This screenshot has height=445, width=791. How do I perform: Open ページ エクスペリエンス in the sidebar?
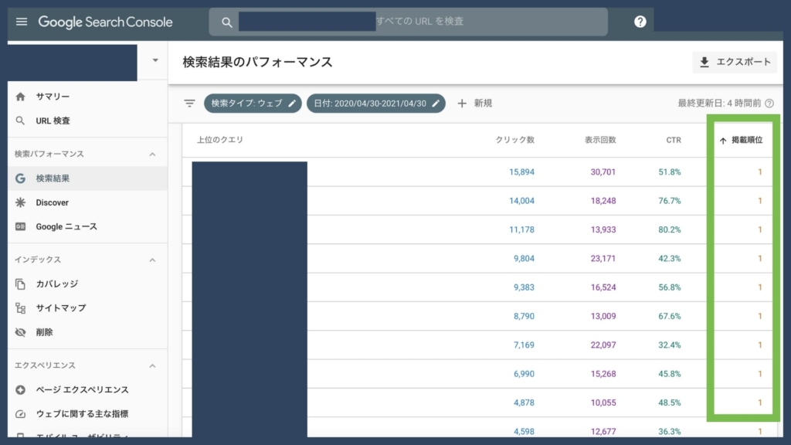point(87,390)
